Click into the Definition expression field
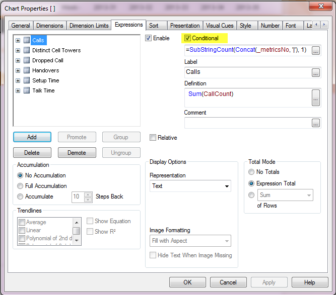The width and height of the screenshot is (336, 295). tap(248, 97)
